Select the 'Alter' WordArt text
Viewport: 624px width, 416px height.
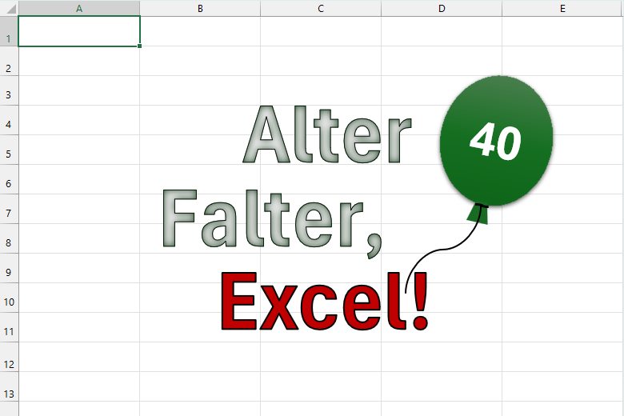pos(327,134)
